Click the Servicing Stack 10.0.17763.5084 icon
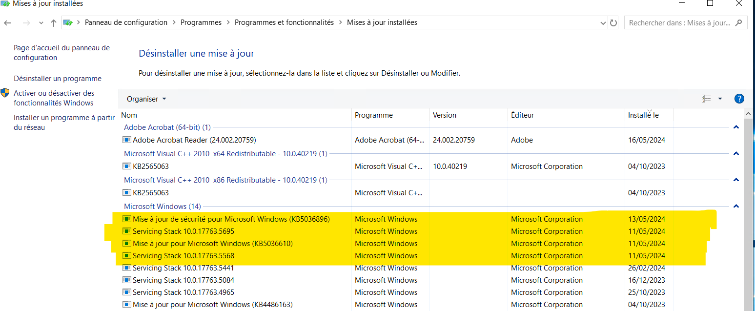Image resolution: width=755 pixels, height=311 pixels. 127,280
